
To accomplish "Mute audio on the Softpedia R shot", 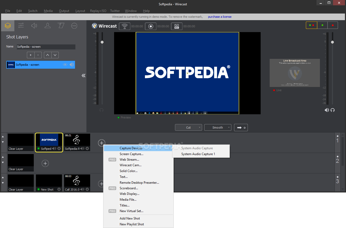I will click(82, 149).
